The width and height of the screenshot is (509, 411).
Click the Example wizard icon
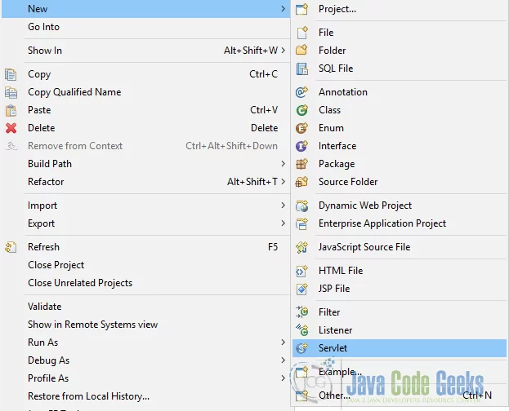301,372
